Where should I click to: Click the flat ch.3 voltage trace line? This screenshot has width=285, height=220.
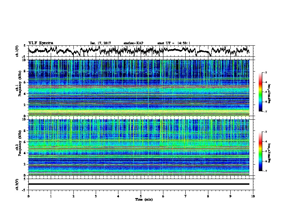[139, 184]
